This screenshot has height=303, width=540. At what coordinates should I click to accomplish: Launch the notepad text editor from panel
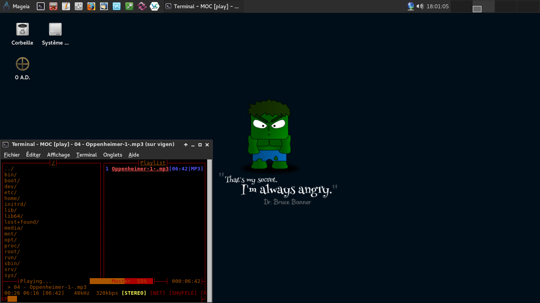coord(66,6)
